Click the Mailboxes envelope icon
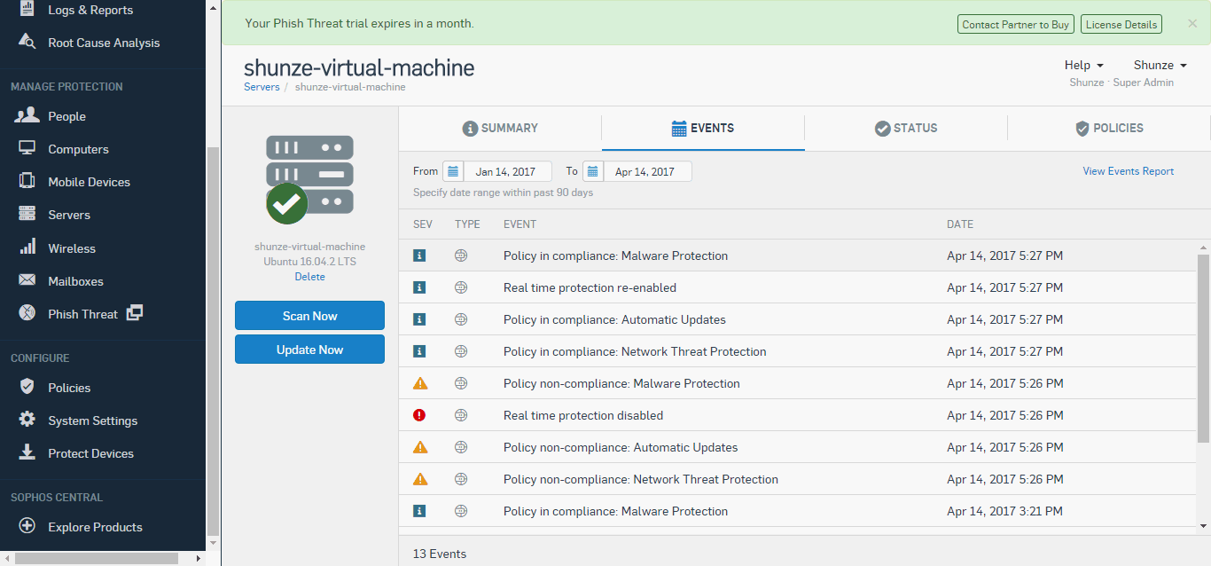Viewport: 1211px width, 566px height. point(27,281)
